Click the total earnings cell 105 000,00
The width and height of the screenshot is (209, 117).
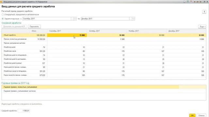point(39,35)
